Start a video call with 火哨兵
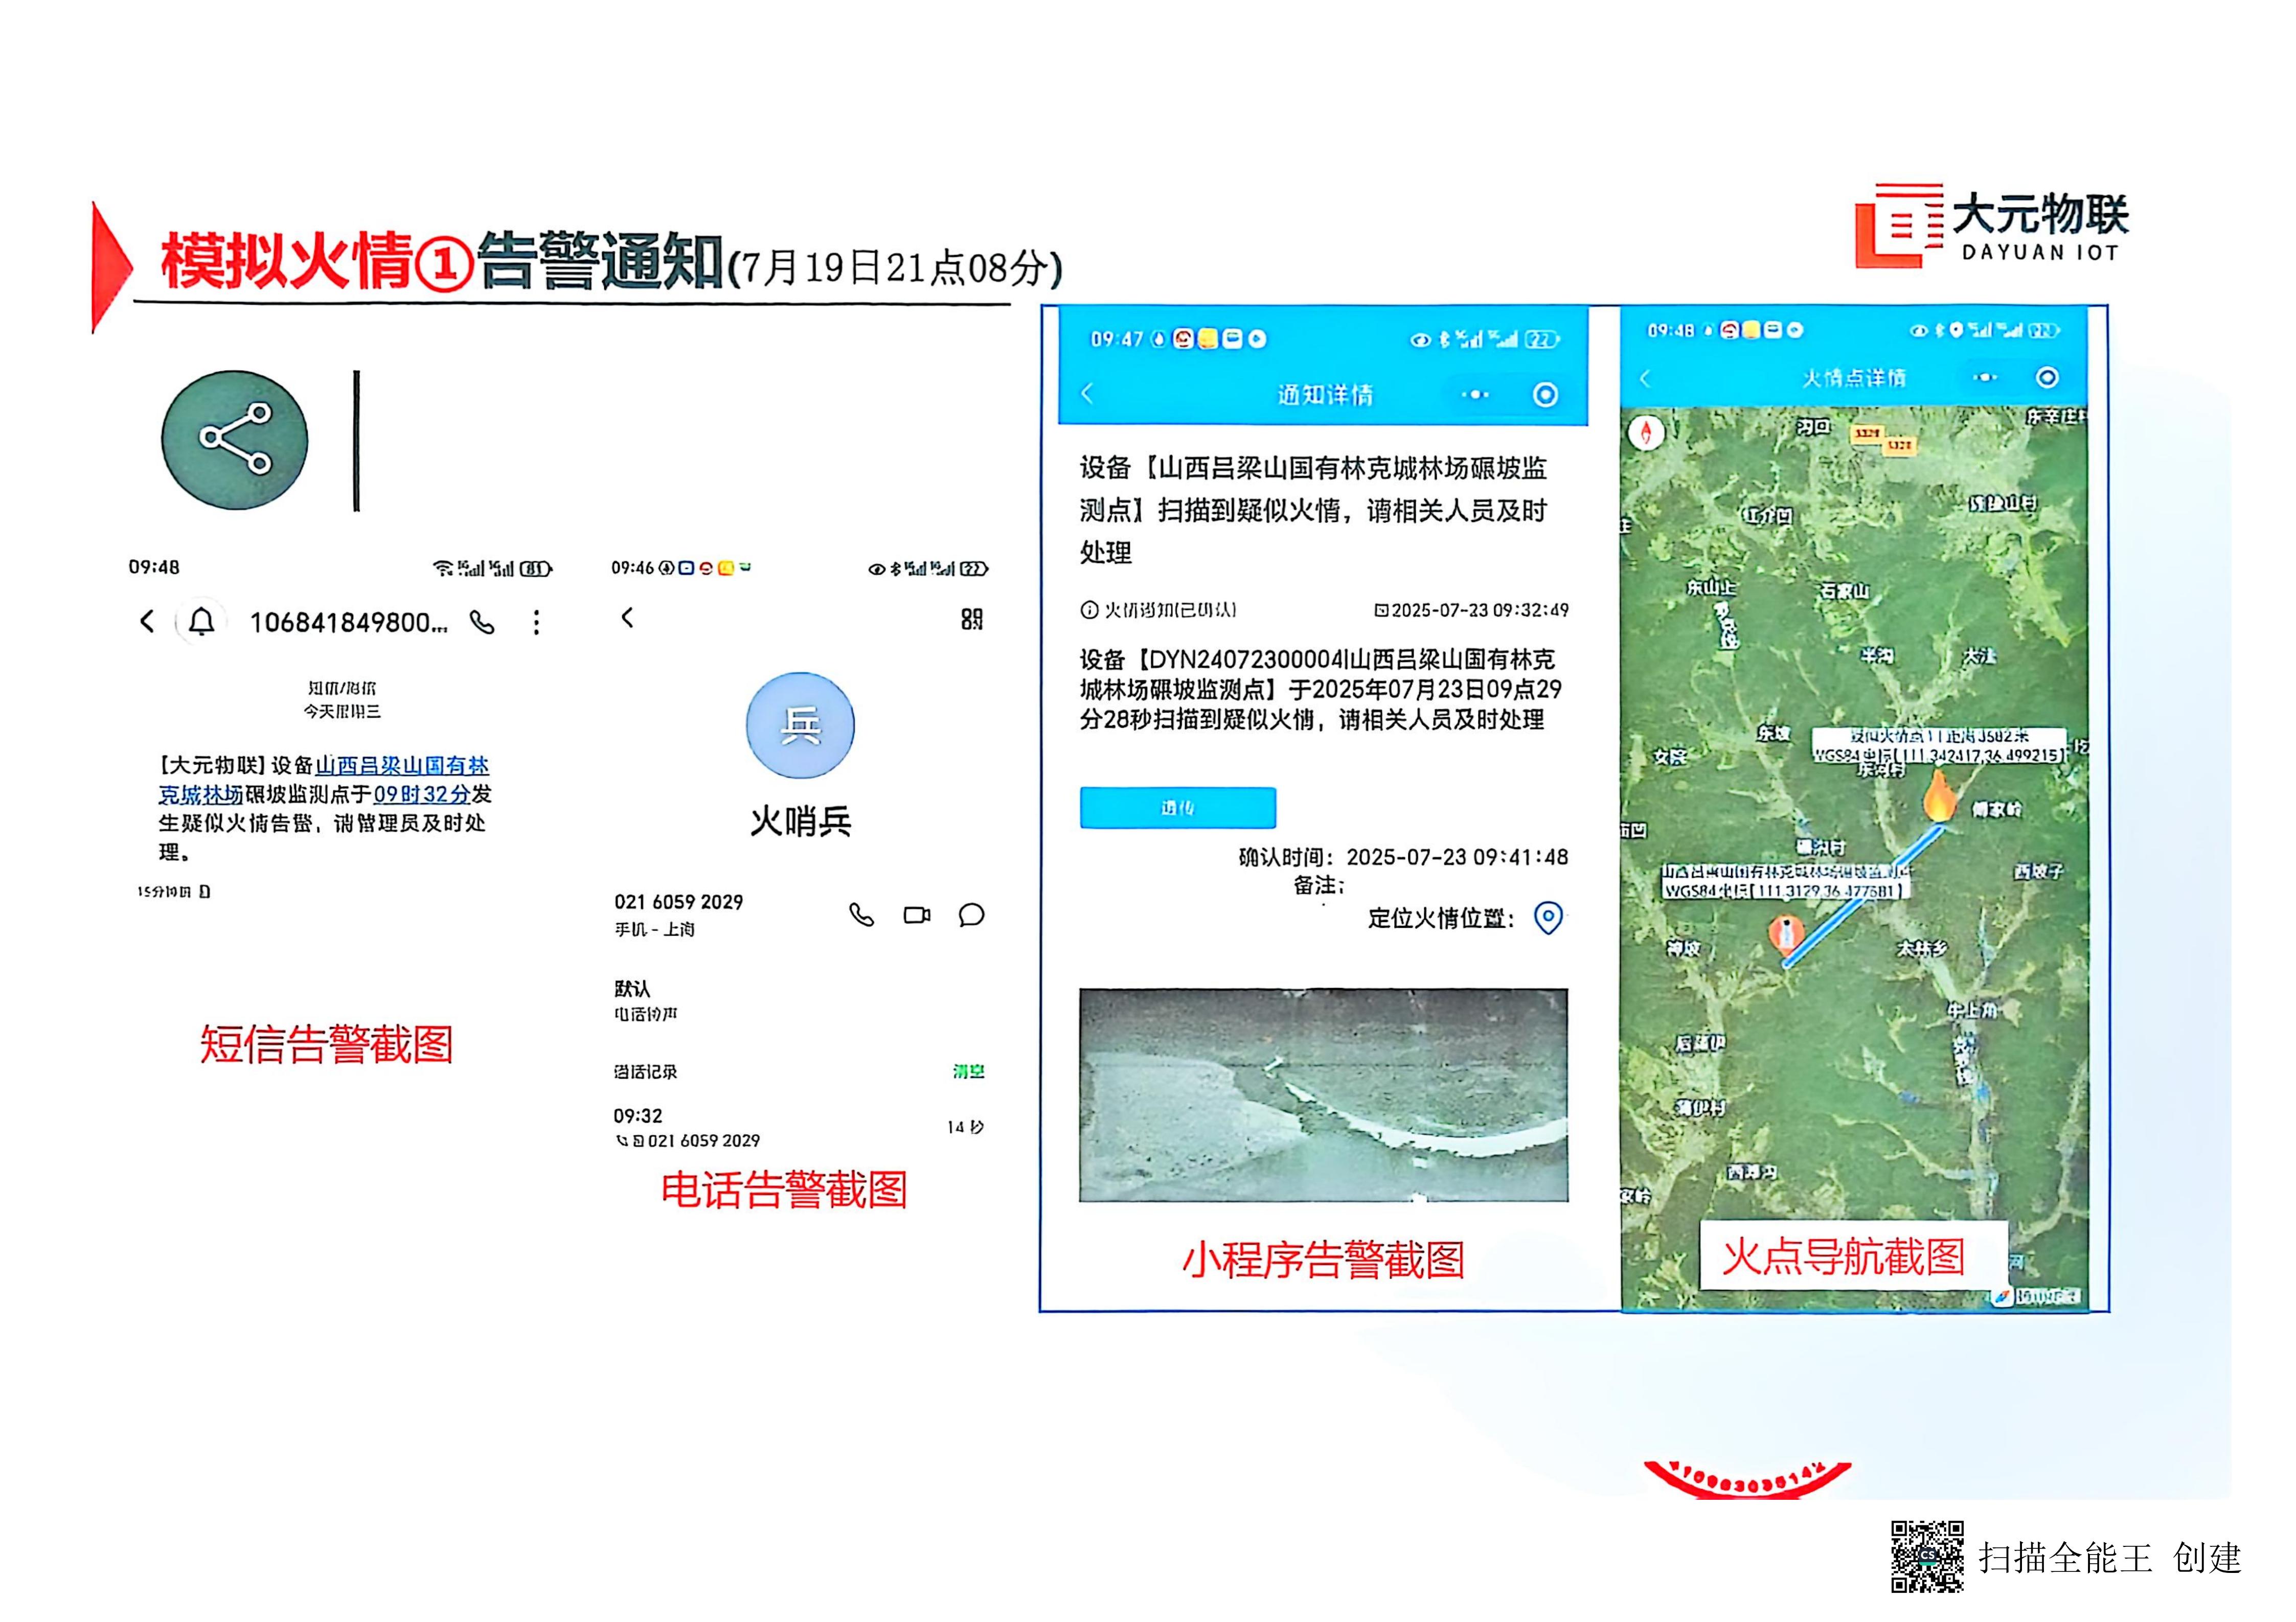This screenshot has height=1622, width=2296. click(x=916, y=915)
